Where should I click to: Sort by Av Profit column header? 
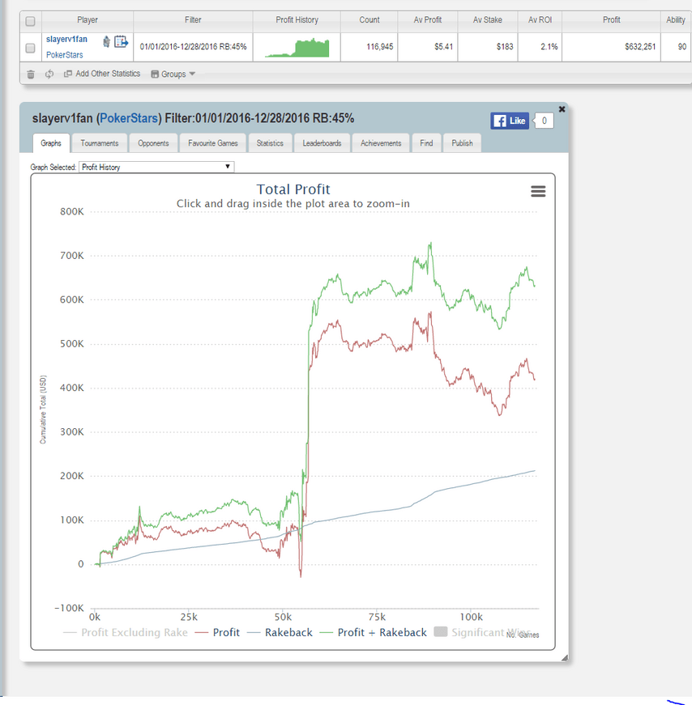point(428,20)
